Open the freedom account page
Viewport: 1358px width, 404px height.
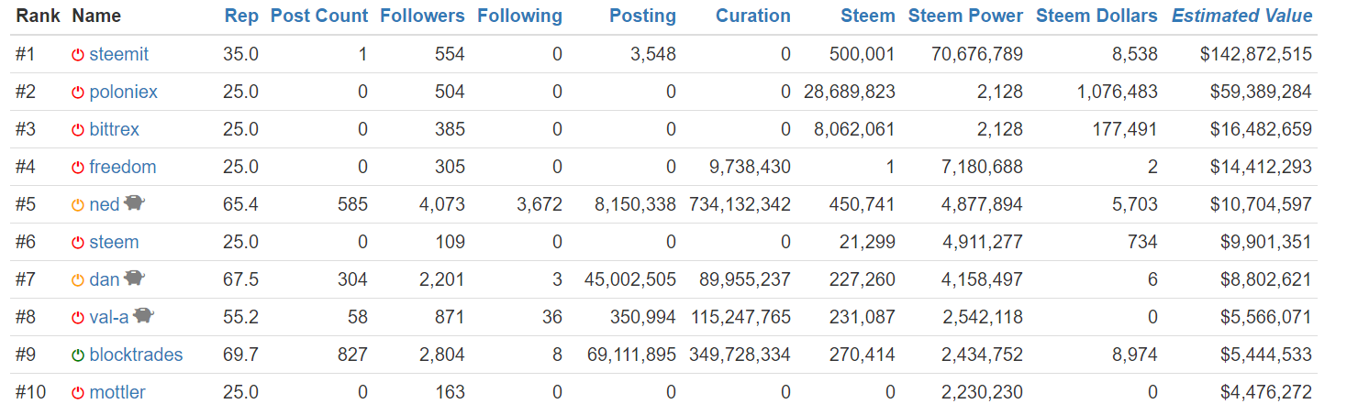click(x=122, y=167)
